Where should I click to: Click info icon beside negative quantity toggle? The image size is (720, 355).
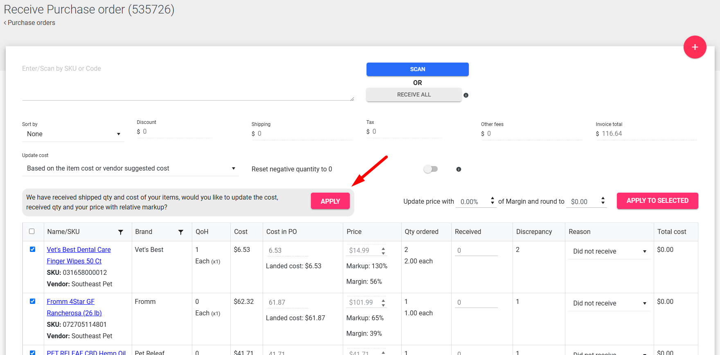459,169
